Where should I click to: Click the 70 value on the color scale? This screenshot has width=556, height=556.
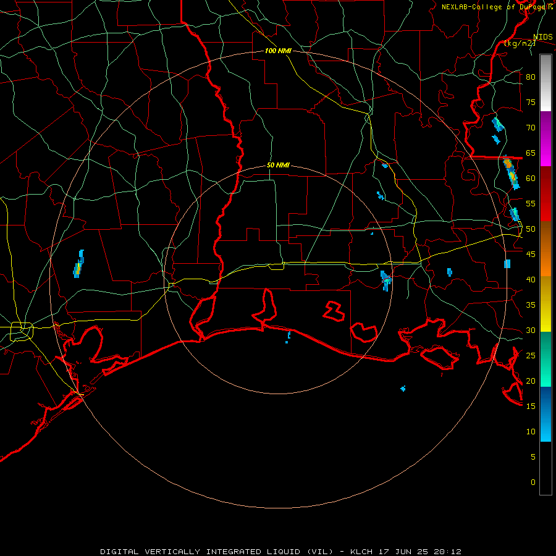point(531,128)
